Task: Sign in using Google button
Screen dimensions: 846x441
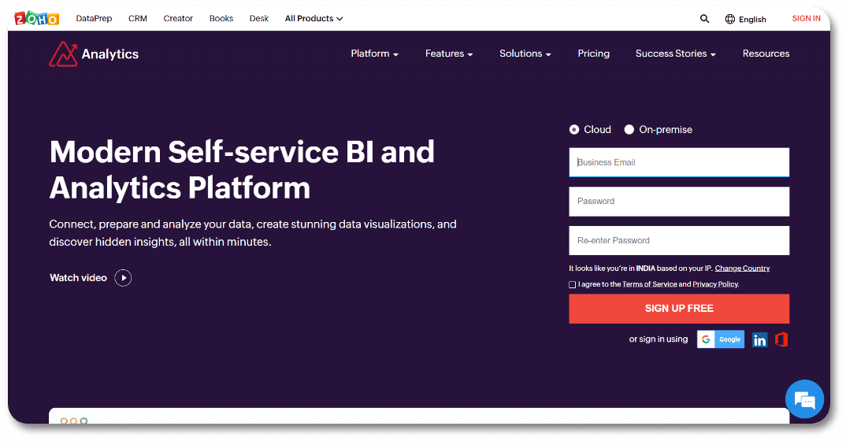Action: (x=720, y=339)
